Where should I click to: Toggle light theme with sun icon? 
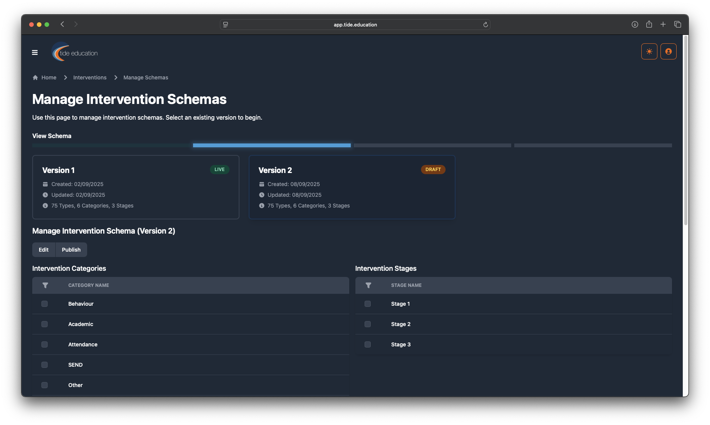(x=649, y=51)
